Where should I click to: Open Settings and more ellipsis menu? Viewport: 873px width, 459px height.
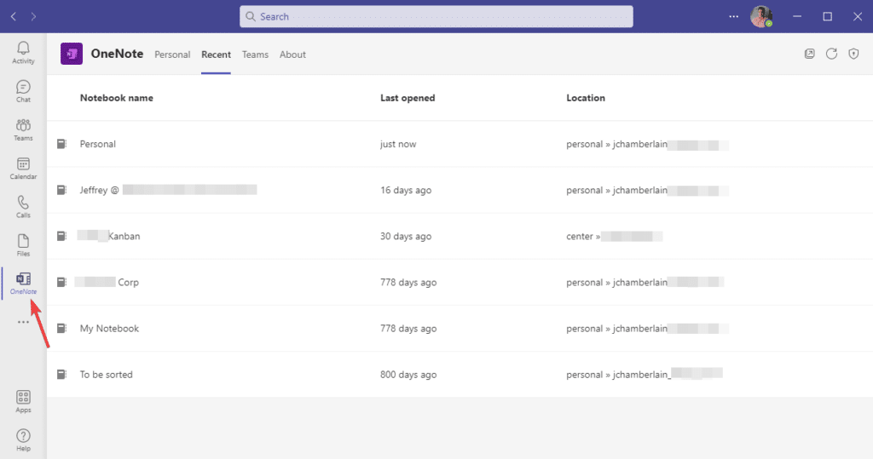click(734, 17)
